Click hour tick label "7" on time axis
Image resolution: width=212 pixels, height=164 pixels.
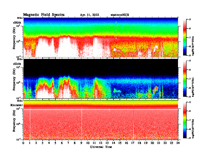(69, 143)
